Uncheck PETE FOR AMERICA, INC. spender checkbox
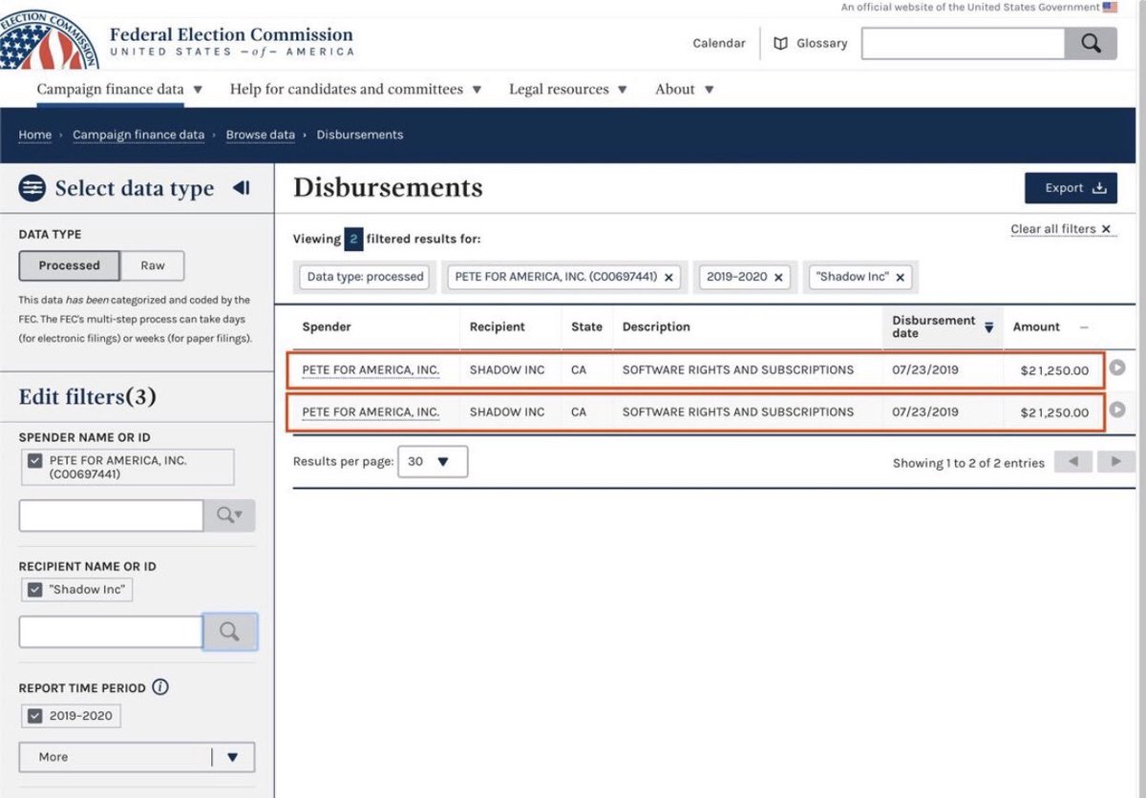 click(35, 460)
